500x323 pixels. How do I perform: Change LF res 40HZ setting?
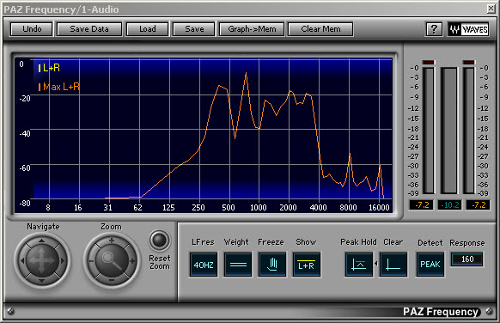(204, 265)
